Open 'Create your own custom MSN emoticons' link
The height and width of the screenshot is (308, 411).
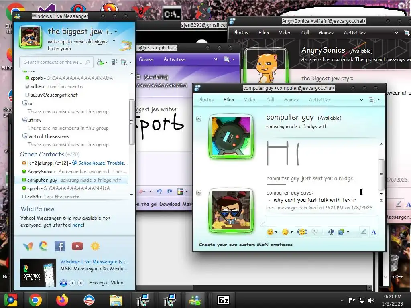pos(246,245)
